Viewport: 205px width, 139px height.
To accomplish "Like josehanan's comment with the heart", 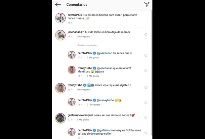I will click(x=146, y=34).
